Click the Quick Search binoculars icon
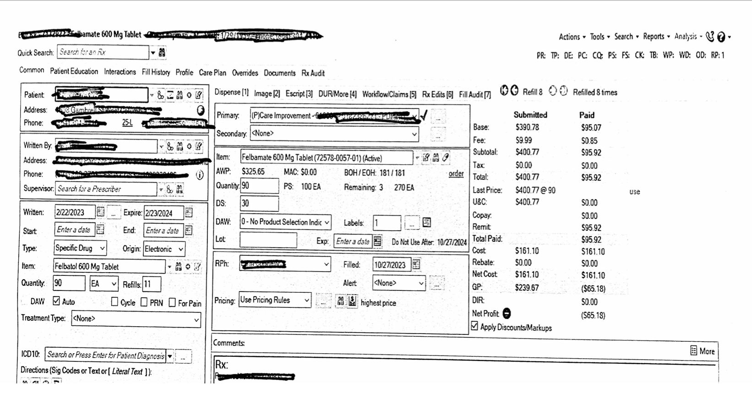Image resolution: width=752 pixels, height=393 pixels. click(162, 53)
